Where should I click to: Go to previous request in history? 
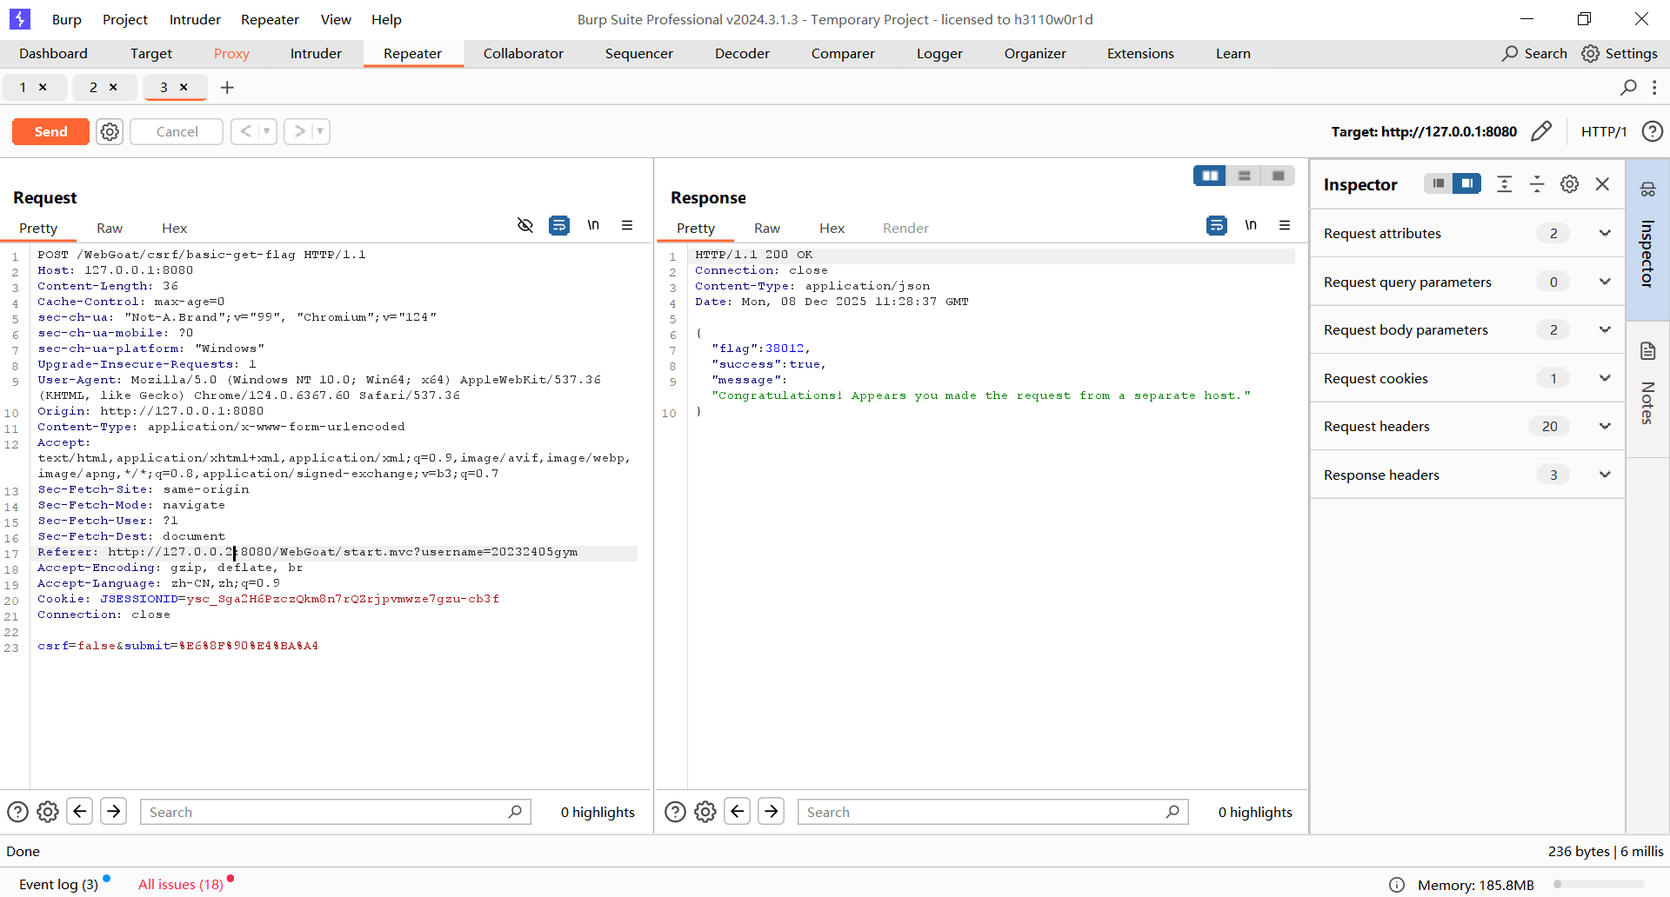click(245, 131)
